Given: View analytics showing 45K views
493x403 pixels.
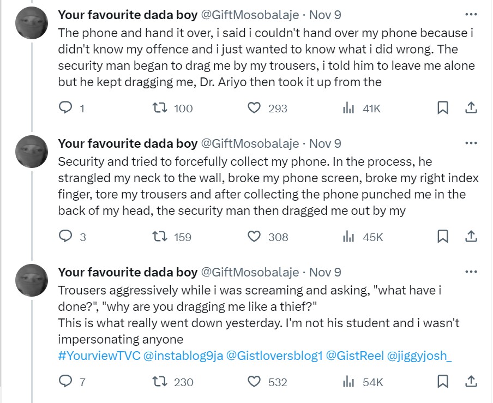Looking at the screenshot, I should (x=363, y=237).
